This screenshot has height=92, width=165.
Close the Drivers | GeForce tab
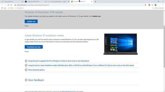[x=22, y=2]
